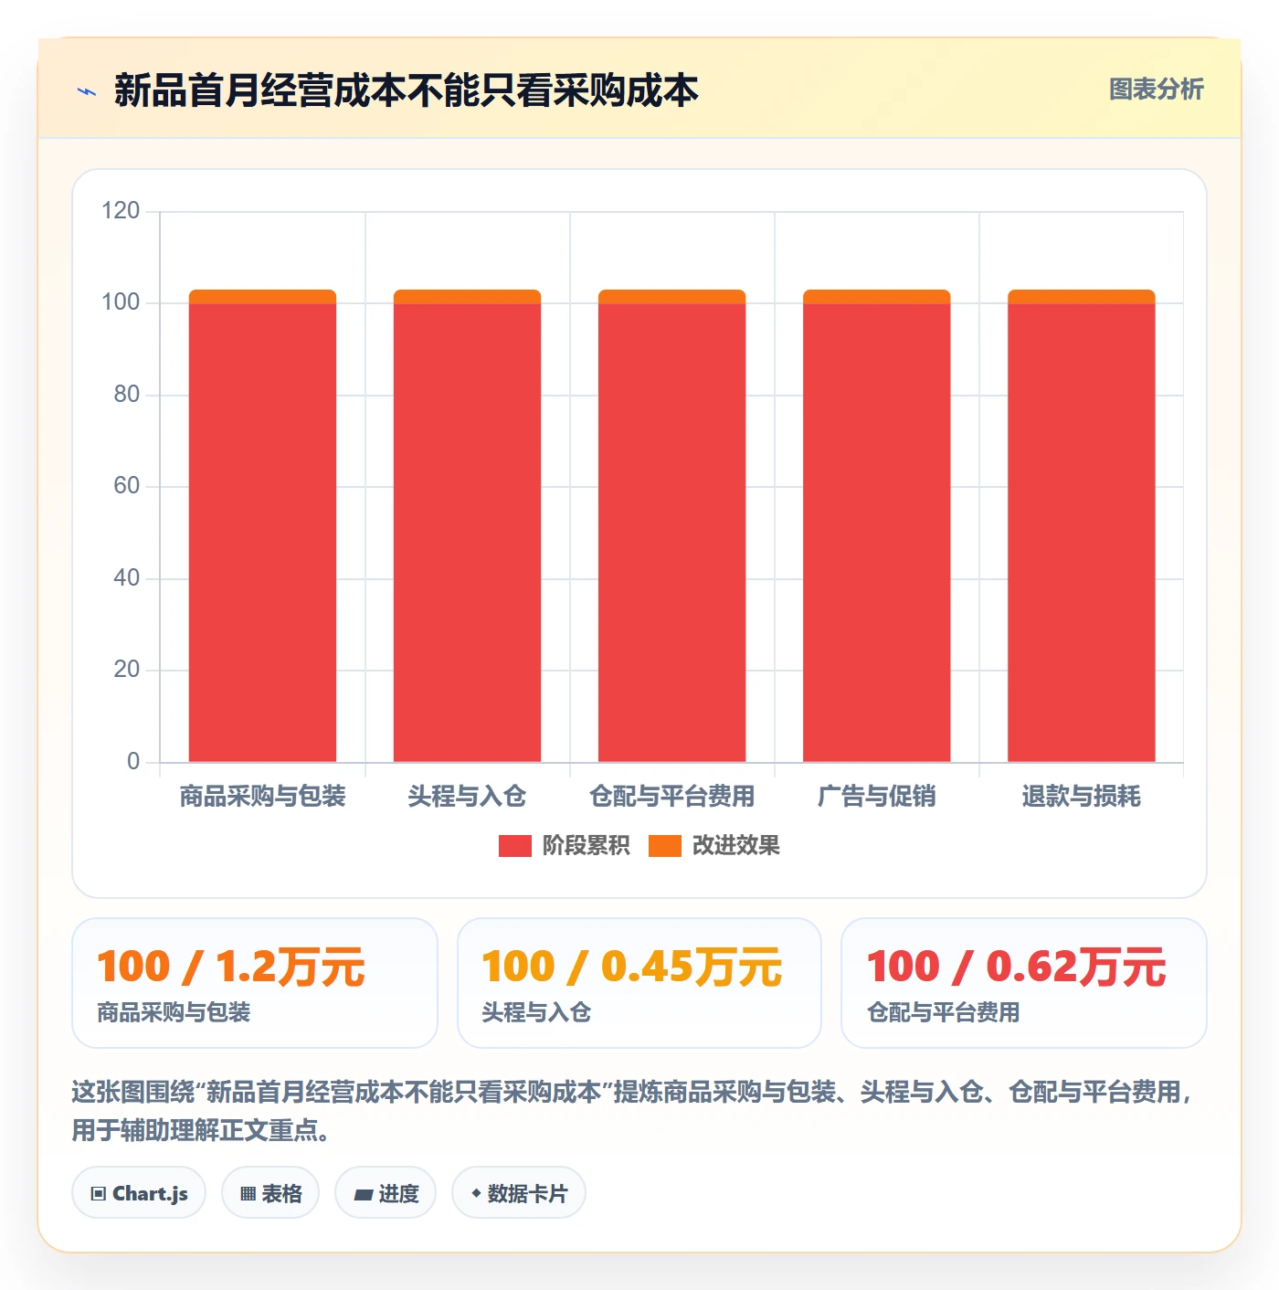
Task: Click the diamond icon in 数据卡片 chip
Action: click(476, 1193)
